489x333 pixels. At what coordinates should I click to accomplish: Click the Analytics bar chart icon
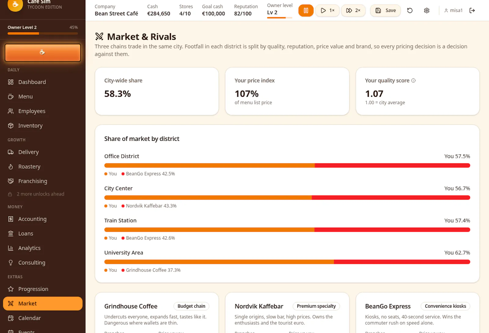tap(11, 248)
